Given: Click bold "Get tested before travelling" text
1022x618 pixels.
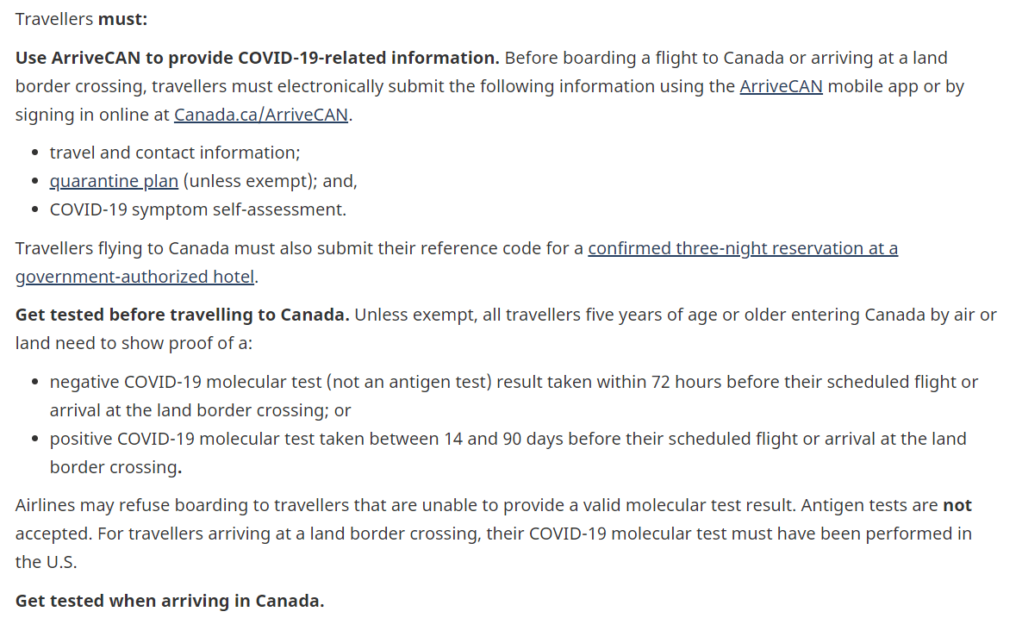Looking at the screenshot, I should coord(182,315).
